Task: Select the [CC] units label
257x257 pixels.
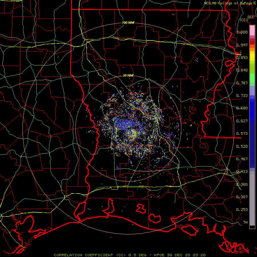Action: (244, 20)
